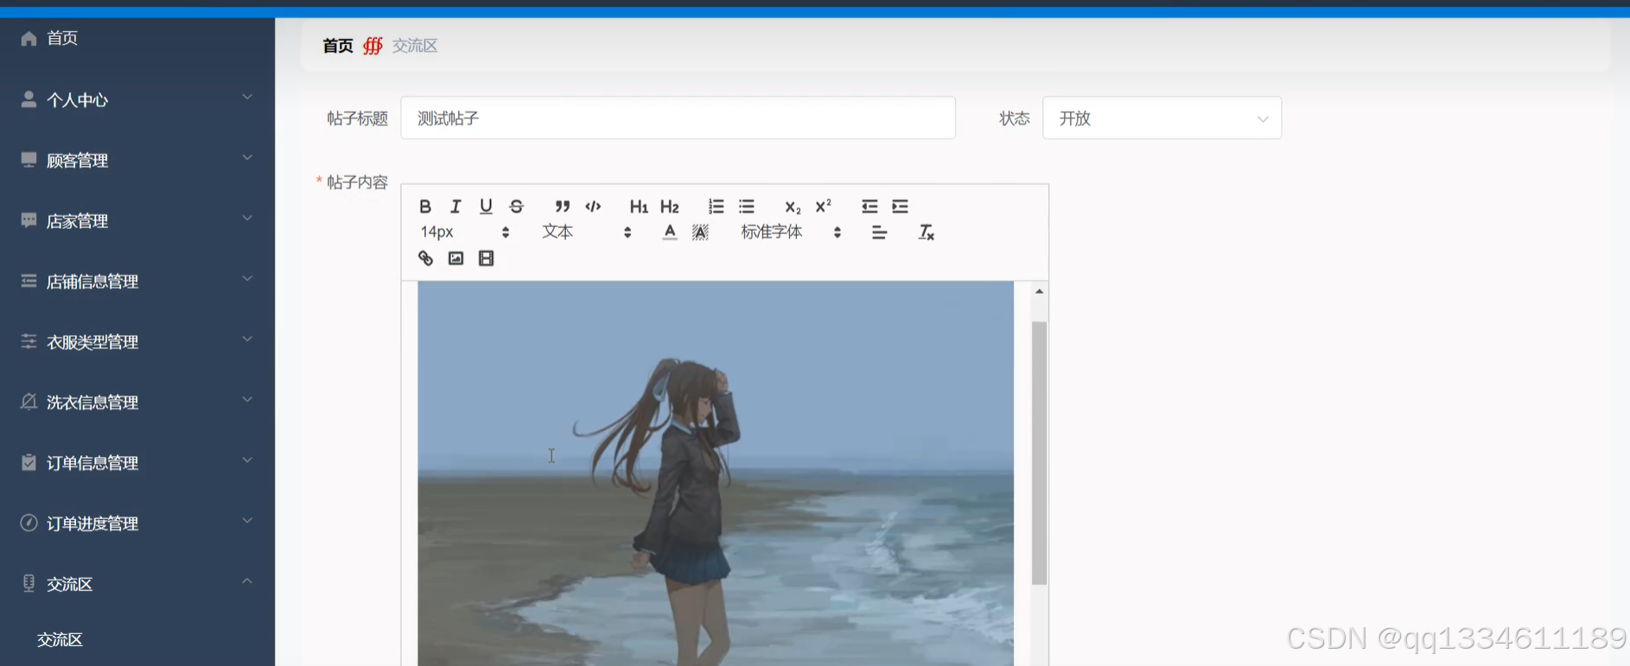Click the 交流区 collapse chevron
Viewport: 1630px width, 666px height.
click(x=247, y=580)
